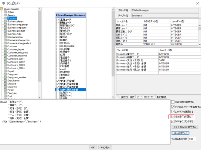Click the テスト結果の行数 input field
Image resolution: width=201 pixels, height=150 pixels.
(192, 139)
